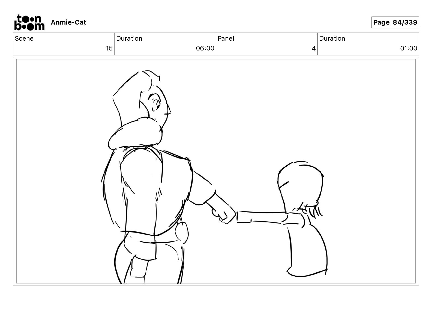Click the Toon Boom logo

click(x=29, y=22)
